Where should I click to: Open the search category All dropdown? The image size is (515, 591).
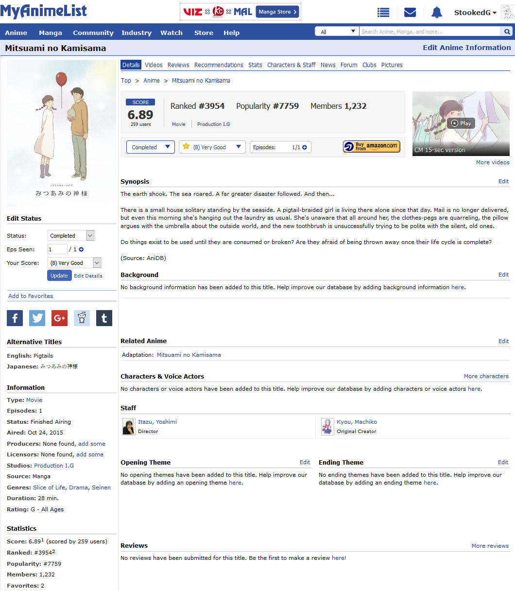coord(337,32)
